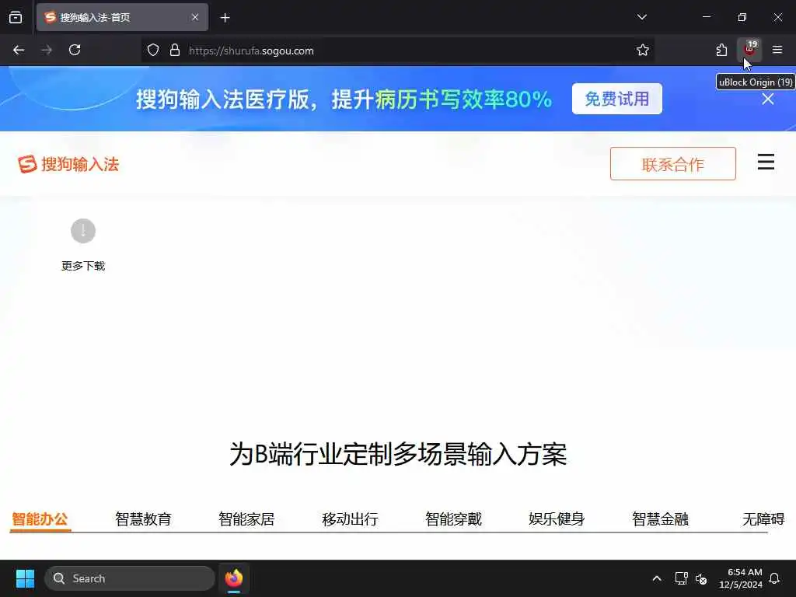Image resolution: width=796 pixels, height=597 pixels.
Task: Open the 智能穿戴 tab
Action: [x=453, y=519]
